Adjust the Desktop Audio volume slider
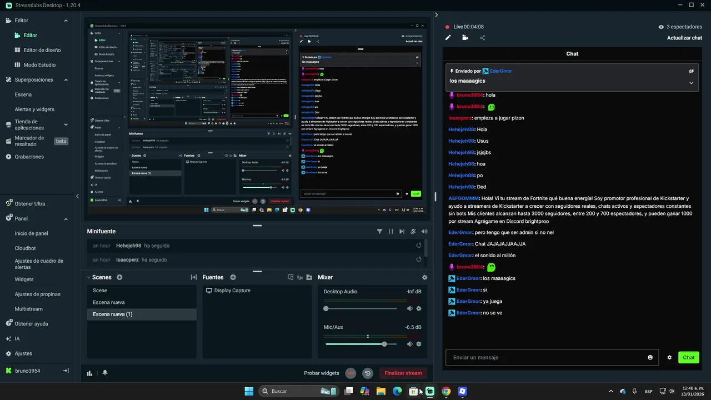The height and width of the screenshot is (400, 711). coord(362,308)
